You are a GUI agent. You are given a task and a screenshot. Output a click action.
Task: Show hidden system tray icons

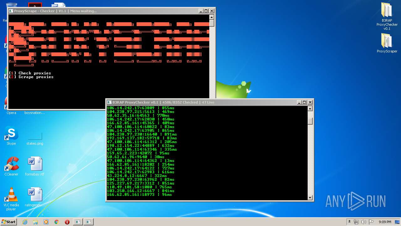coord(349,222)
